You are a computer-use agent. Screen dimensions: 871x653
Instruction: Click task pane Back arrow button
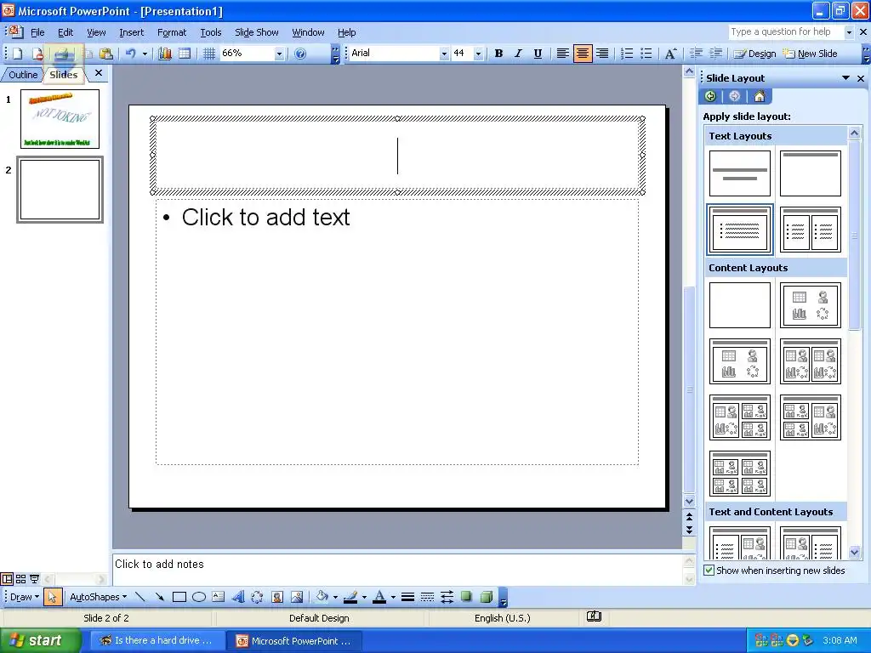click(x=710, y=97)
